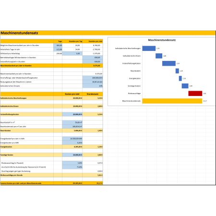Select the Kalkulatorische Zinsen row label
Viewport: 216px width, 216px height.
click(x=10, y=106)
